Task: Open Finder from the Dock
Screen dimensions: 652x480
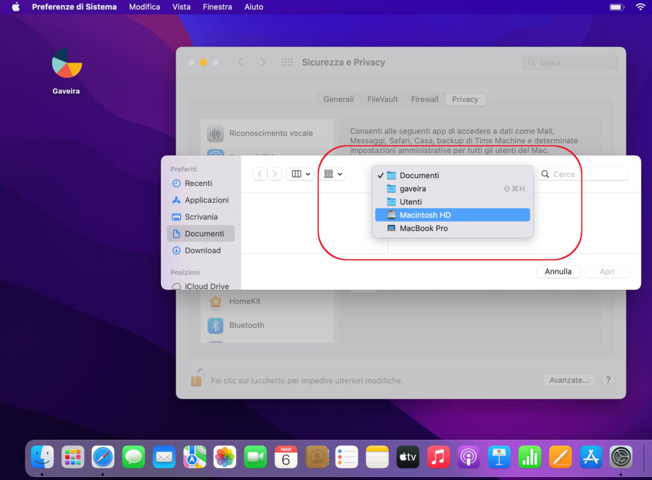Action: pos(43,456)
